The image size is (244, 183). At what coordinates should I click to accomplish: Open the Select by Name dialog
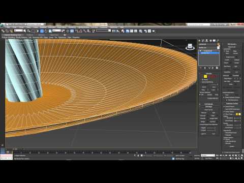point(29,31)
